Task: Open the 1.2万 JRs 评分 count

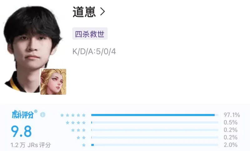Action: [31, 145]
